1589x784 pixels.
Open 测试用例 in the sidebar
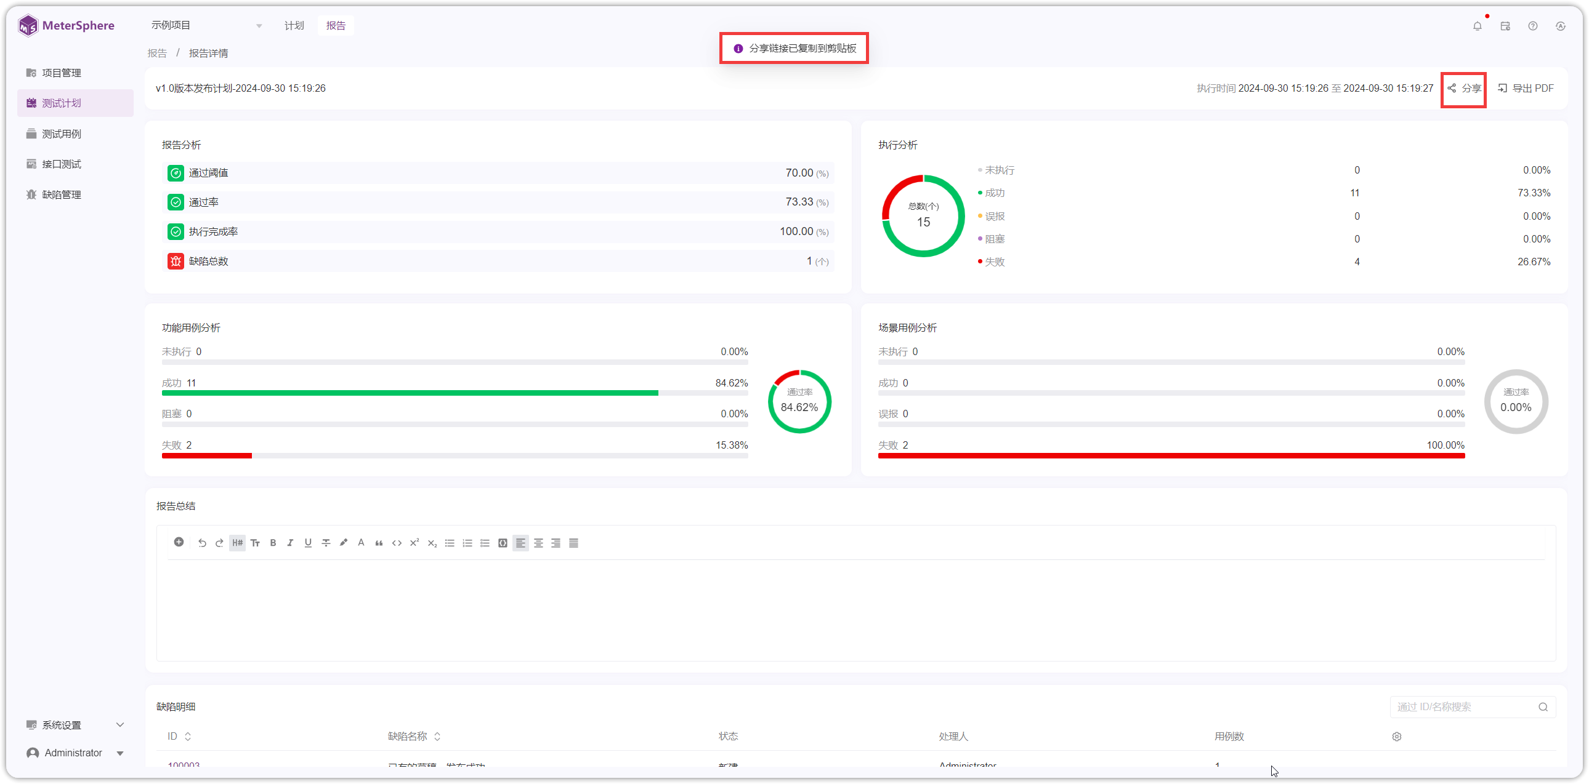[x=75, y=134]
